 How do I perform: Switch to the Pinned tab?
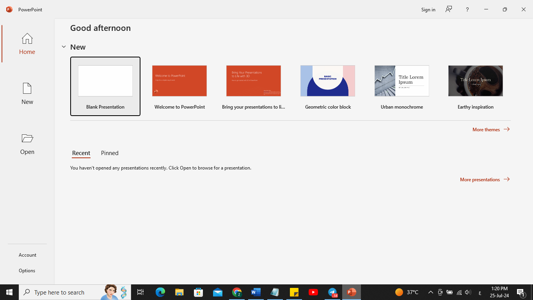click(110, 153)
